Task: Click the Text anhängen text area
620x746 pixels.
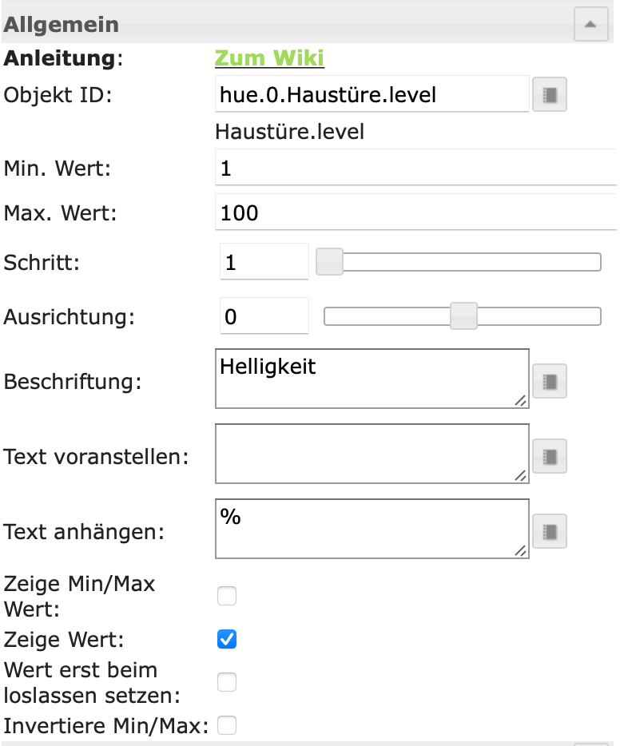Action: point(372,529)
